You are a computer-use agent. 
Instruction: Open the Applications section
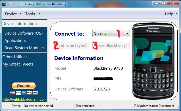point(15,41)
